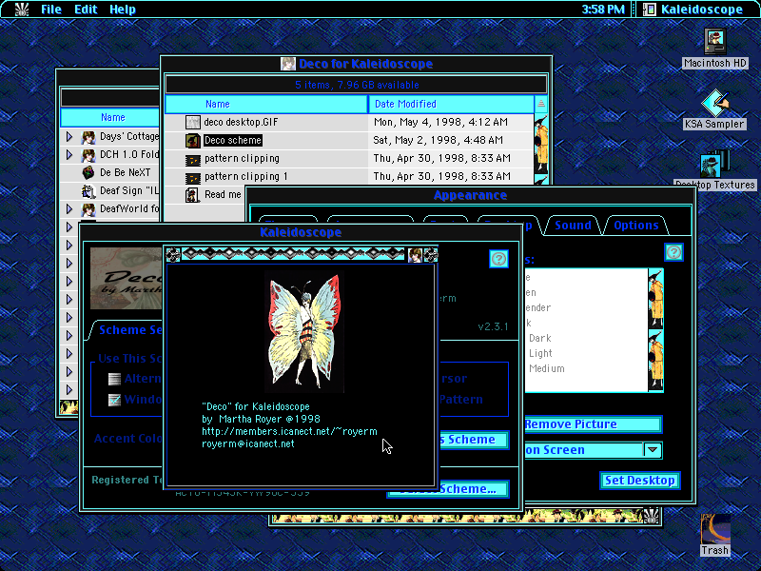Open the Apple menu icon
761x571 pixels.
pyautogui.click(x=21, y=10)
